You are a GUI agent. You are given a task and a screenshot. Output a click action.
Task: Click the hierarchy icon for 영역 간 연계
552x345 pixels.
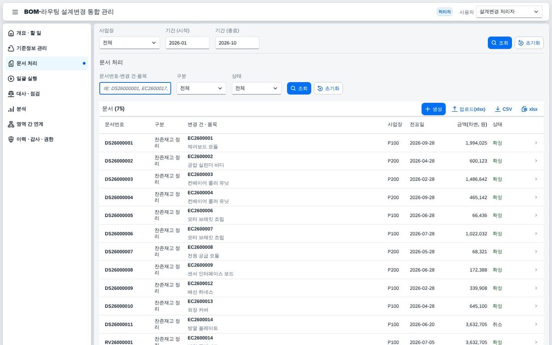11,124
